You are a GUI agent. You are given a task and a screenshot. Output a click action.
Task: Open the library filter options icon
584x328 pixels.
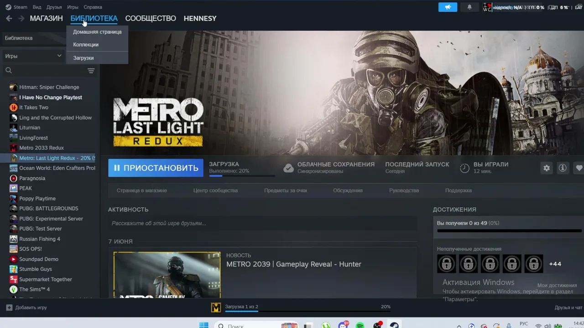[x=91, y=70]
